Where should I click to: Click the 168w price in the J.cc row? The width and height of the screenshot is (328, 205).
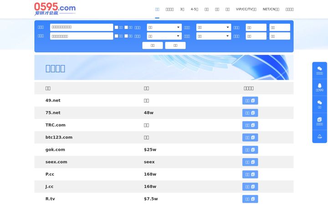click(150, 187)
